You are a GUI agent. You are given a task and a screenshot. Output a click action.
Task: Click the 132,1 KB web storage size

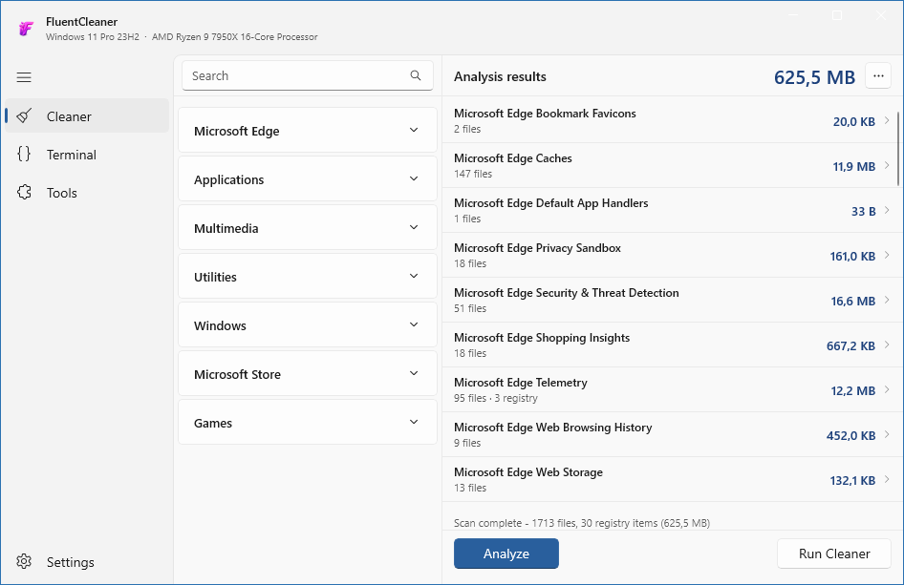pyautogui.click(x=852, y=481)
